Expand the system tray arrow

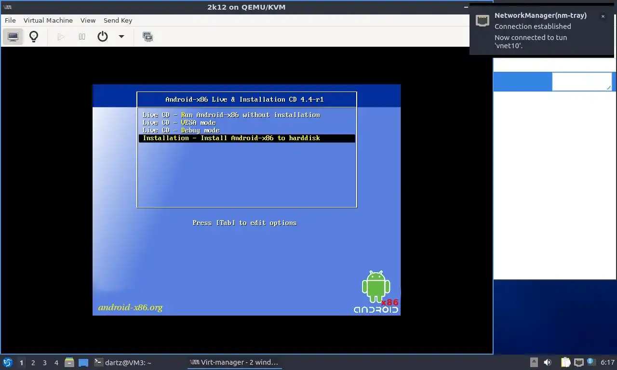tap(534, 362)
